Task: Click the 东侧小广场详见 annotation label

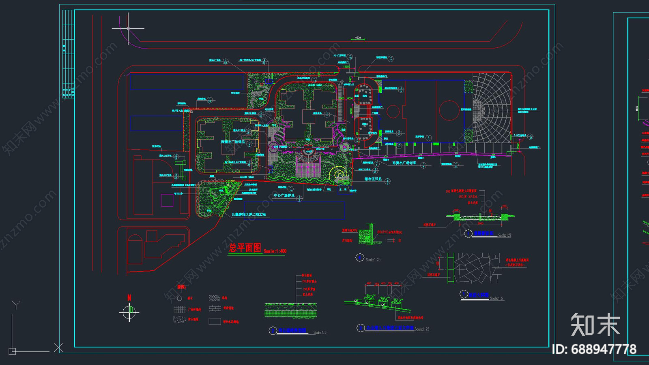Action: [x=404, y=163]
